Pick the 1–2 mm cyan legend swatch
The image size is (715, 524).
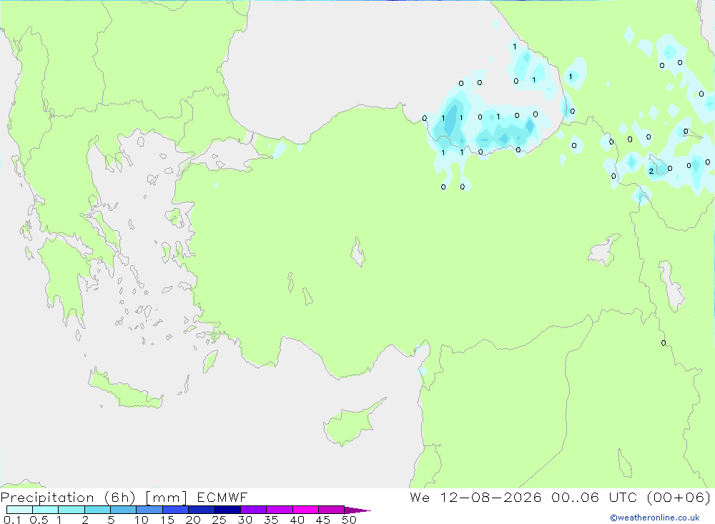(71, 510)
